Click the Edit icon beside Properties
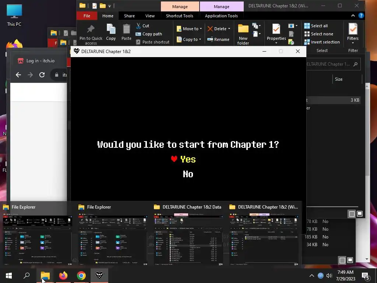The image size is (377, 283). coord(291,34)
